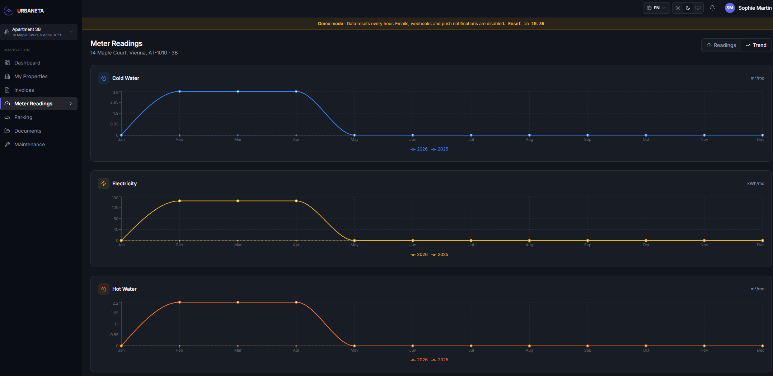This screenshot has height=376, width=773.
Task: Open the Invoices page
Action: (x=39, y=90)
